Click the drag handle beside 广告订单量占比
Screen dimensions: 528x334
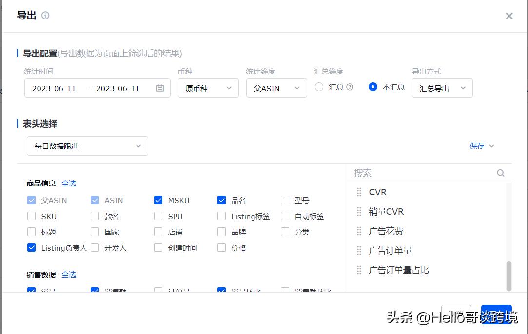tap(359, 270)
